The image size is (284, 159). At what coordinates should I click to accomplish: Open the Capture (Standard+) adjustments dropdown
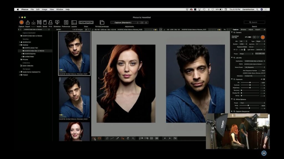point(123,23)
